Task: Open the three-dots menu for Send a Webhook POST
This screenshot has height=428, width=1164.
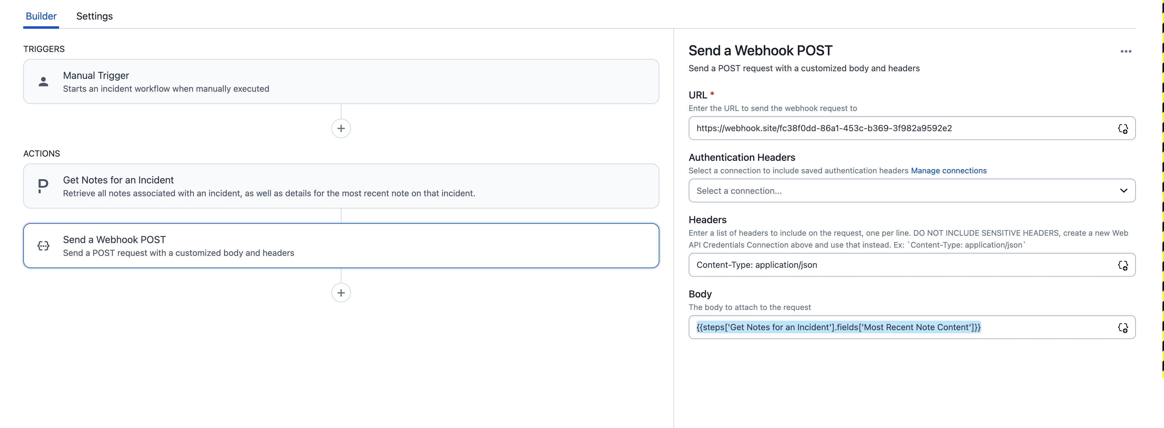Action: (x=1125, y=52)
